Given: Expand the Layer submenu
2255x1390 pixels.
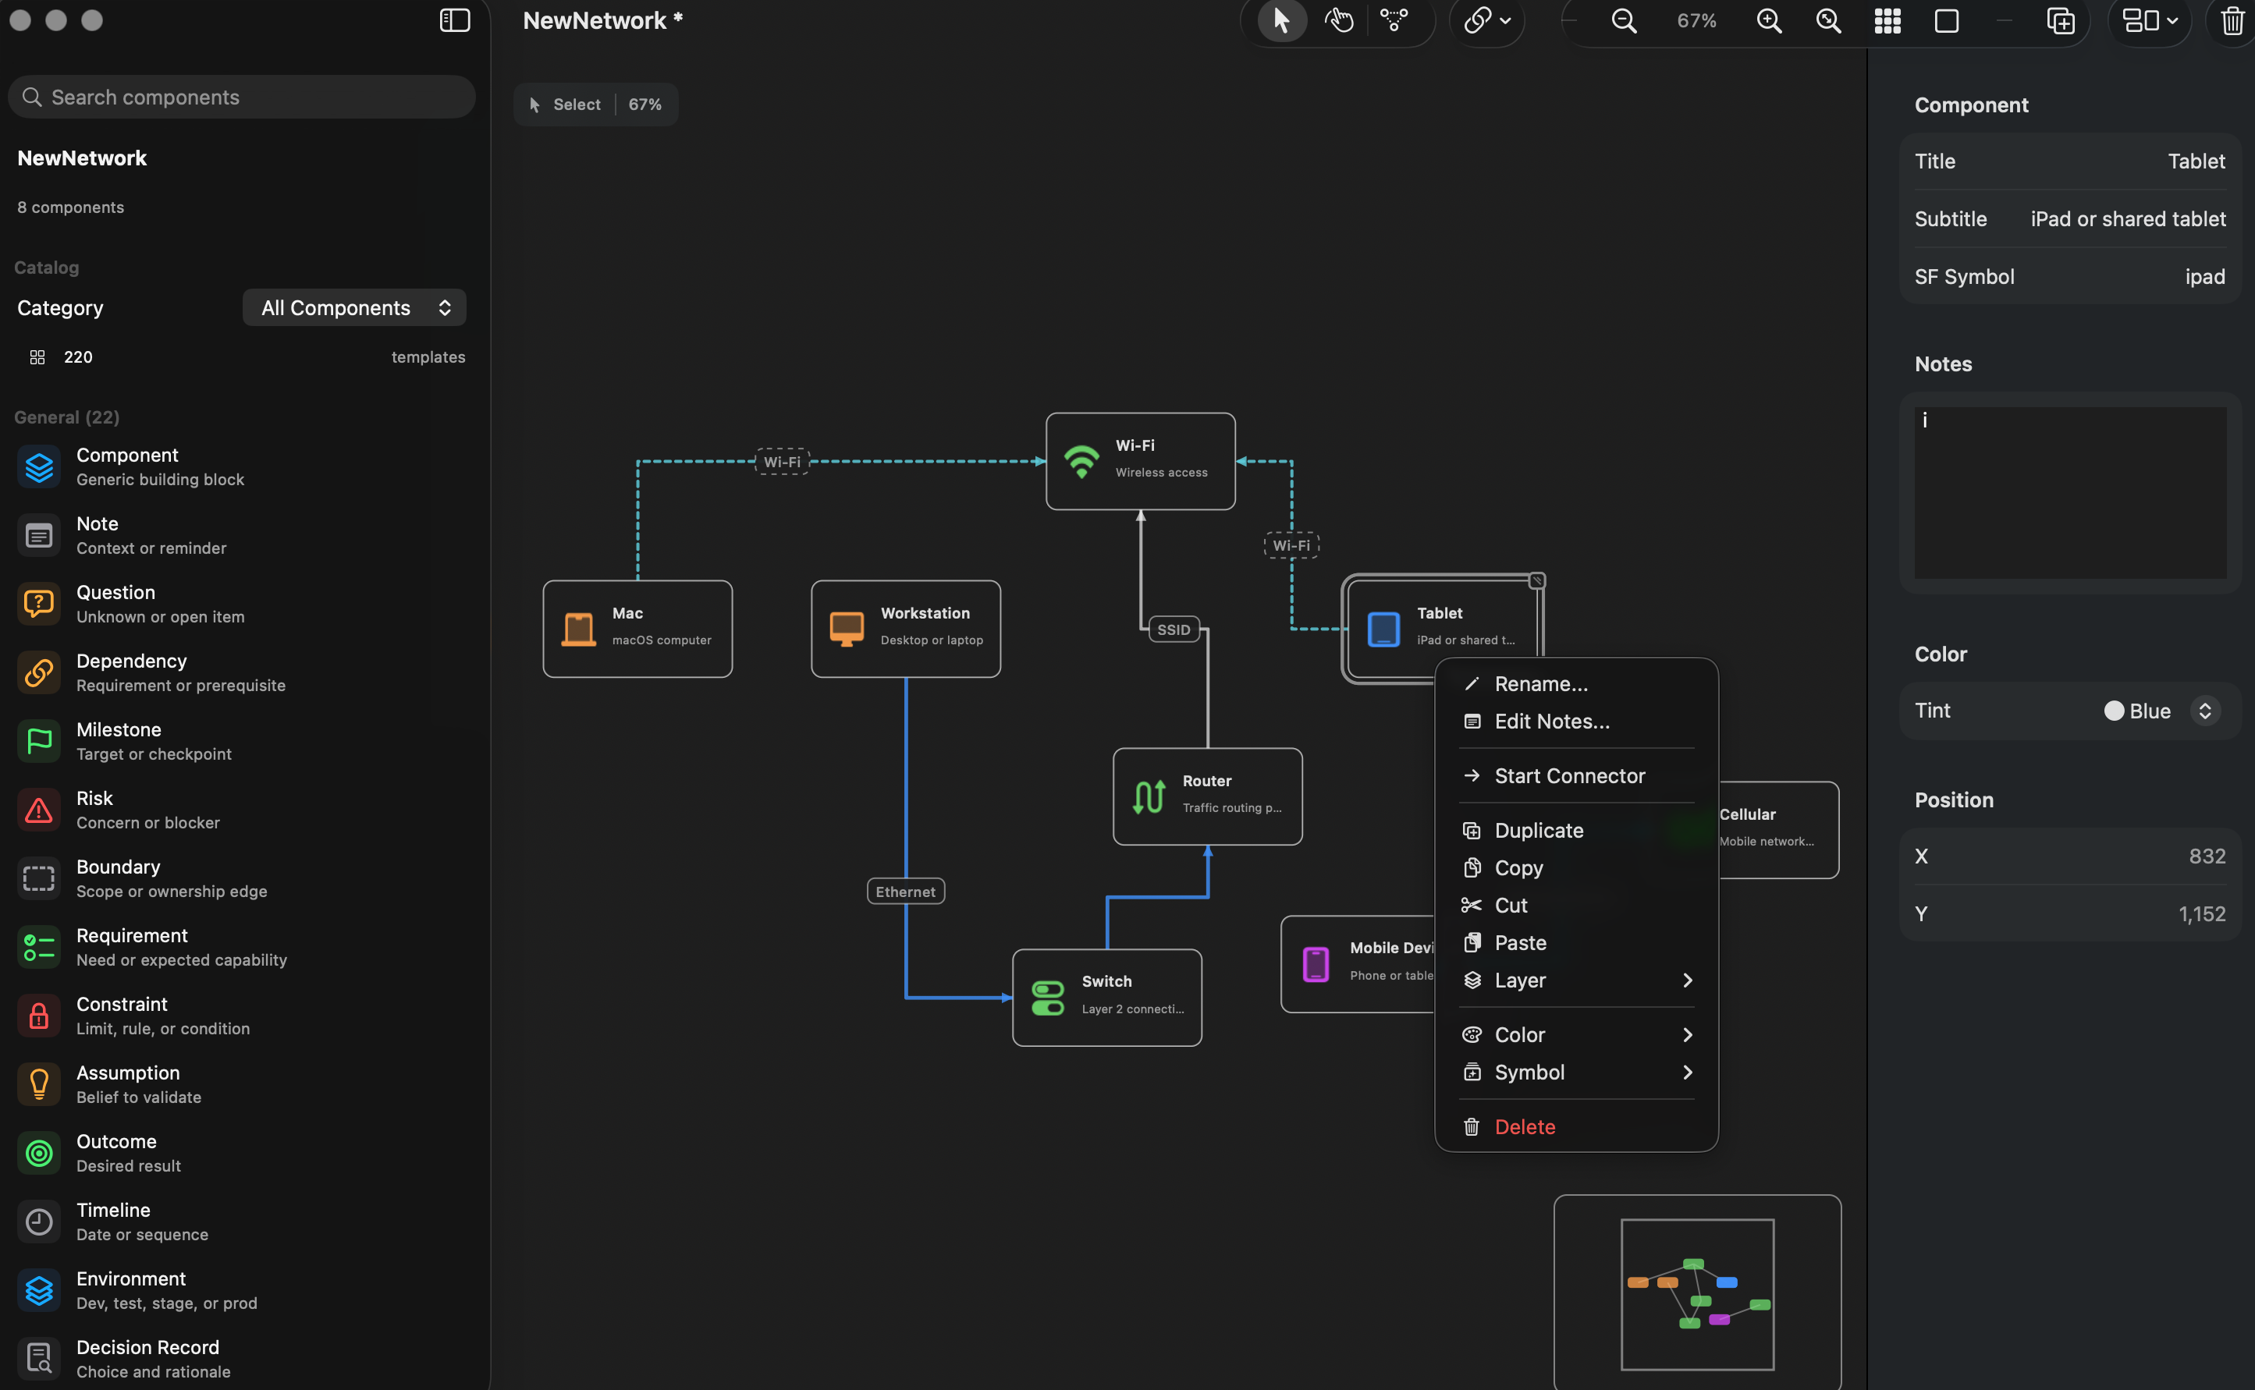Looking at the screenshot, I should coord(1576,980).
